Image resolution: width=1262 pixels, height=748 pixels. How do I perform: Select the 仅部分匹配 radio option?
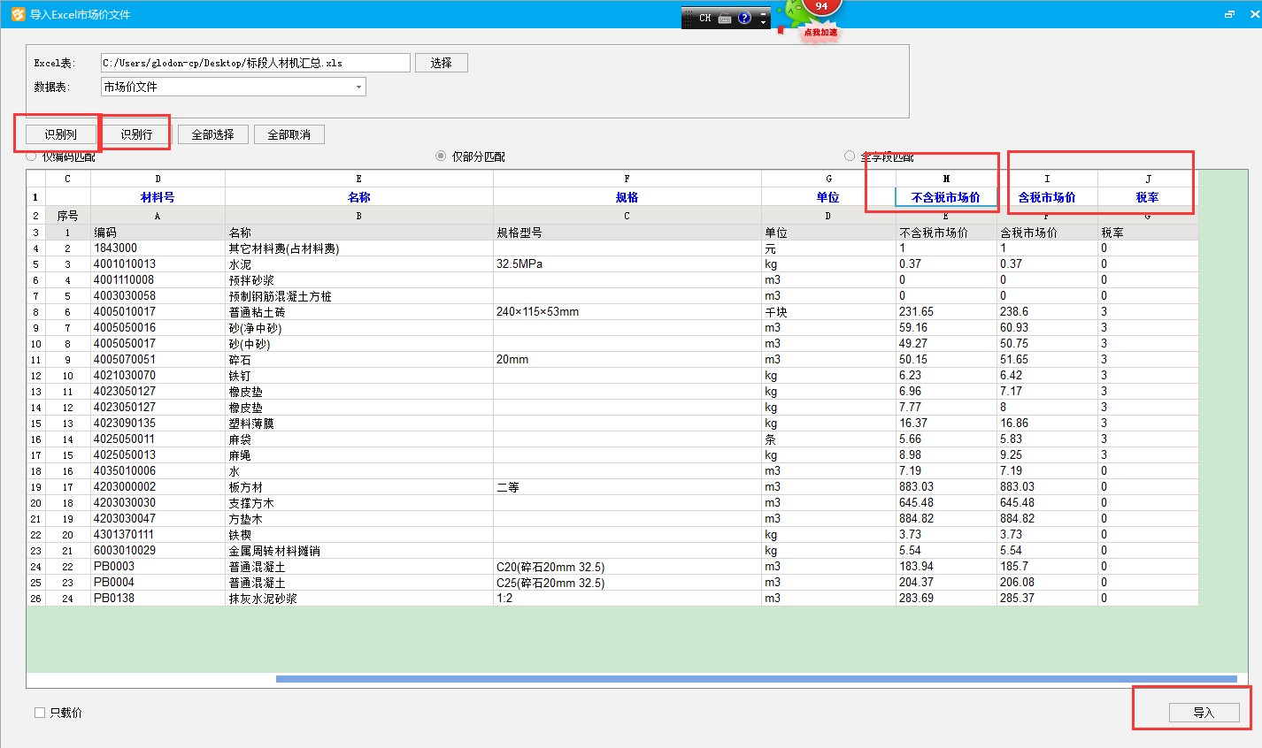tap(441, 156)
